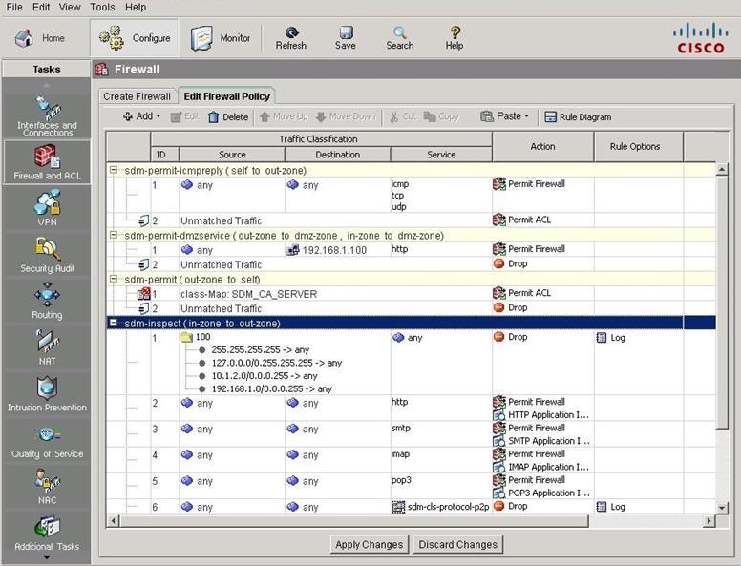
Task: Open the View menu
Action: (x=70, y=7)
